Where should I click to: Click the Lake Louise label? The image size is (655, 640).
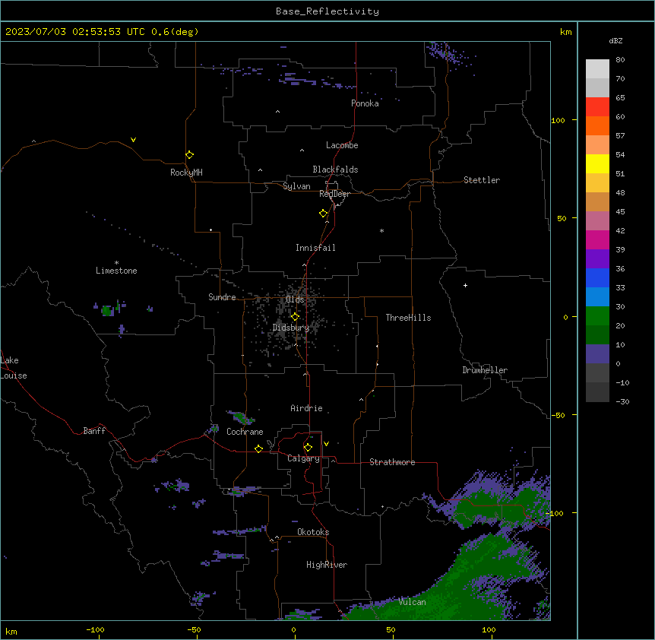click(14, 368)
